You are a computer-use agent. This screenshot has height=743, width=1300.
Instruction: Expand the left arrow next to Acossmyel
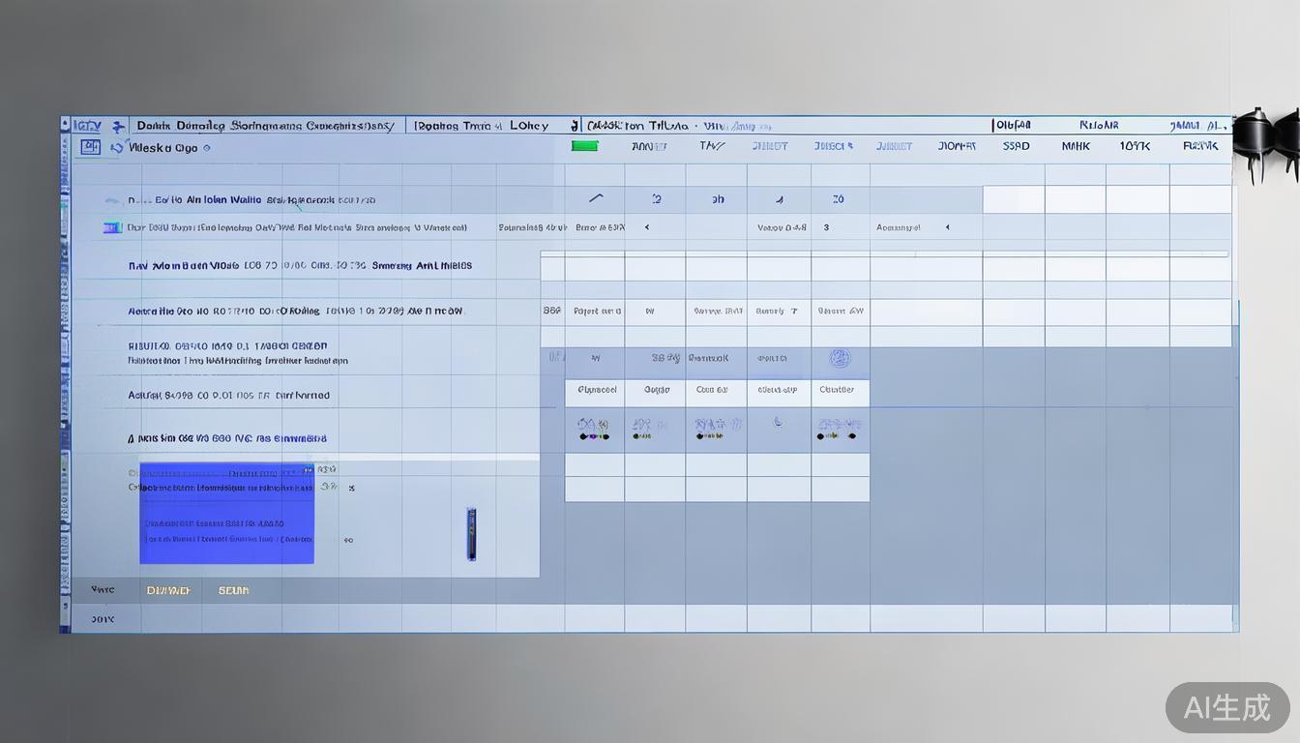tap(947, 227)
